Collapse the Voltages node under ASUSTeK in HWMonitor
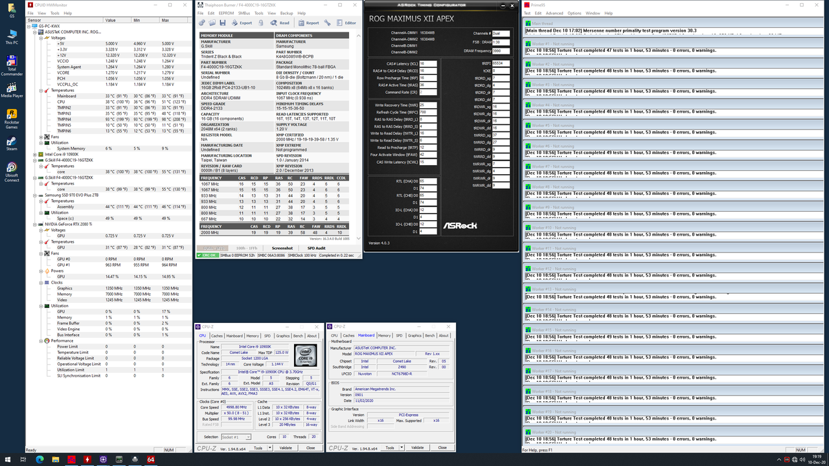The image size is (829, 466). click(x=41, y=38)
